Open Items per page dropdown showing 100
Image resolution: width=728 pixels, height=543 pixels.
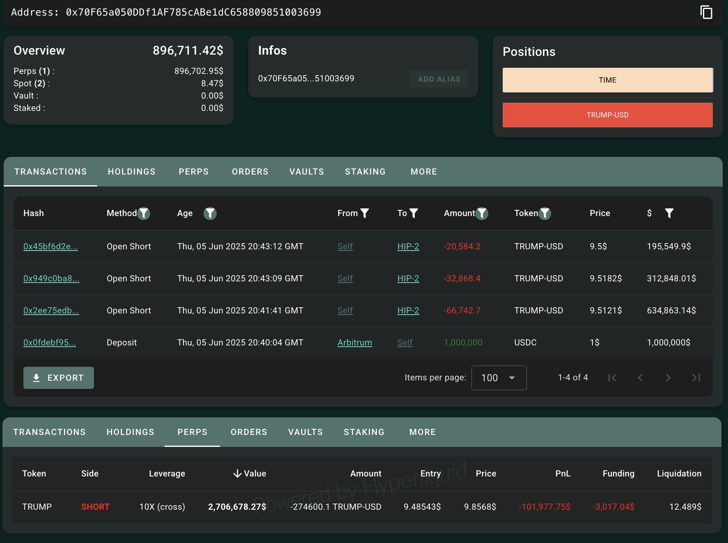pos(499,378)
